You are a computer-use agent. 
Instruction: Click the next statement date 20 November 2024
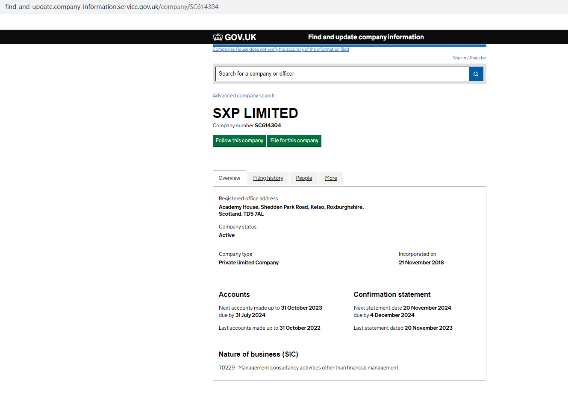(x=427, y=308)
